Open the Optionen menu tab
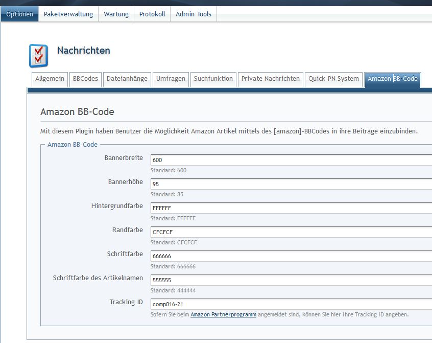The image size is (432, 343). [x=19, y=14]
